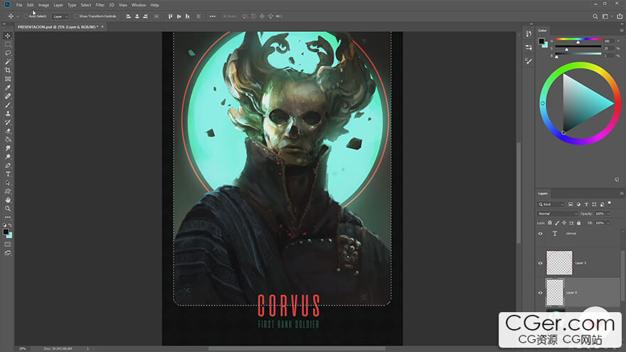Screen dimensions: 626x352
Task: Toggle lock image pixels brush icon
Action: coord(557,223)
